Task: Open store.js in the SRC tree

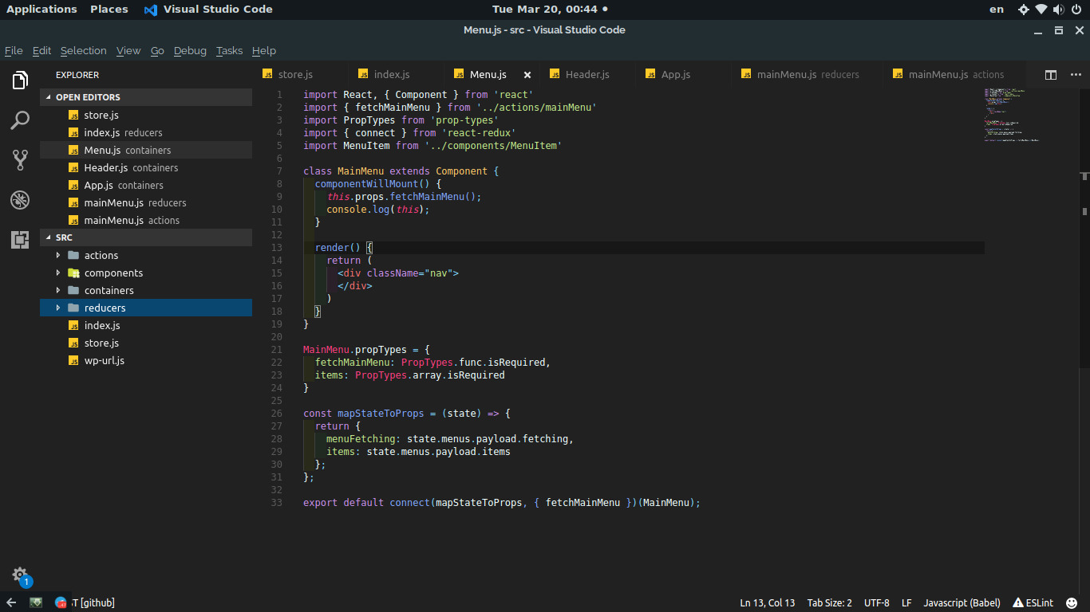Action: pyautogui.click(x=146, y=343)
